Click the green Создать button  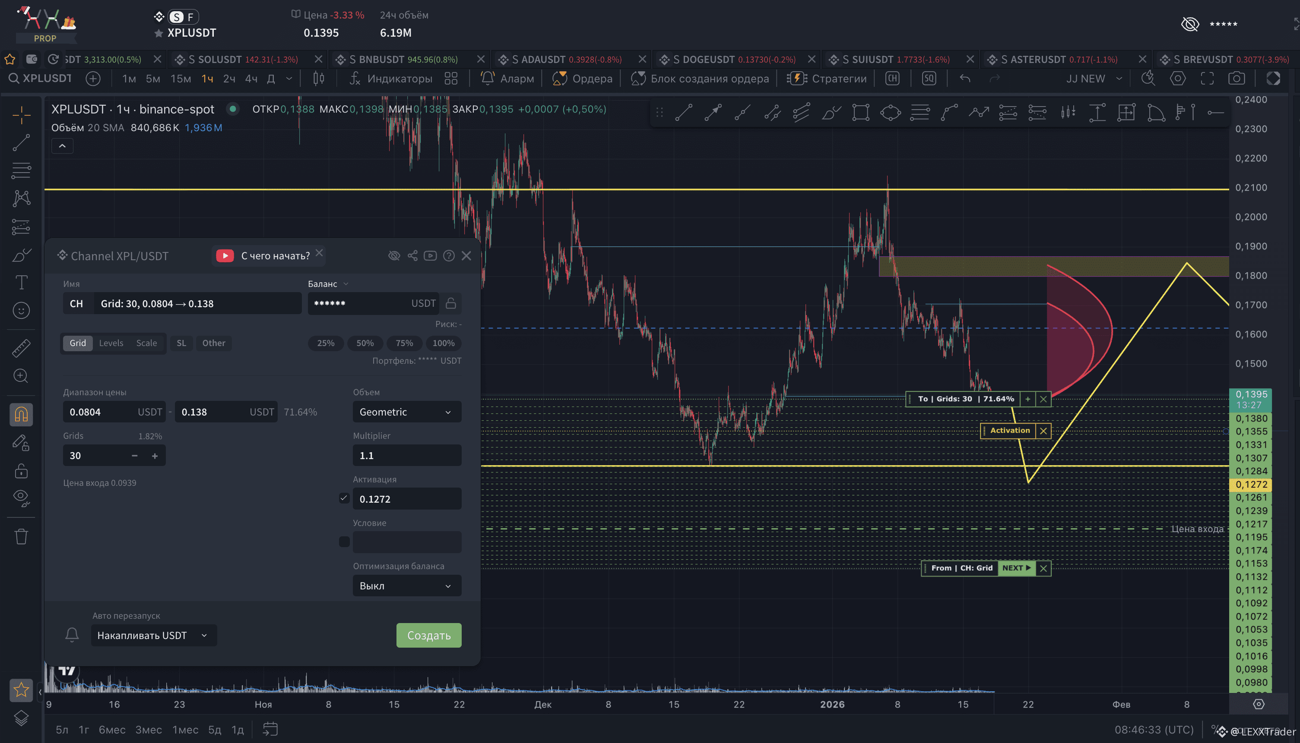[x=428, y=635]
